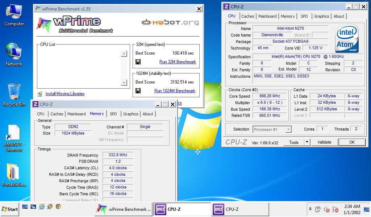This screenshot has width=371, height=217.
Task: Save the 32M best score with floppy icon
Action: pyautogui.click(x=138, y=62)
